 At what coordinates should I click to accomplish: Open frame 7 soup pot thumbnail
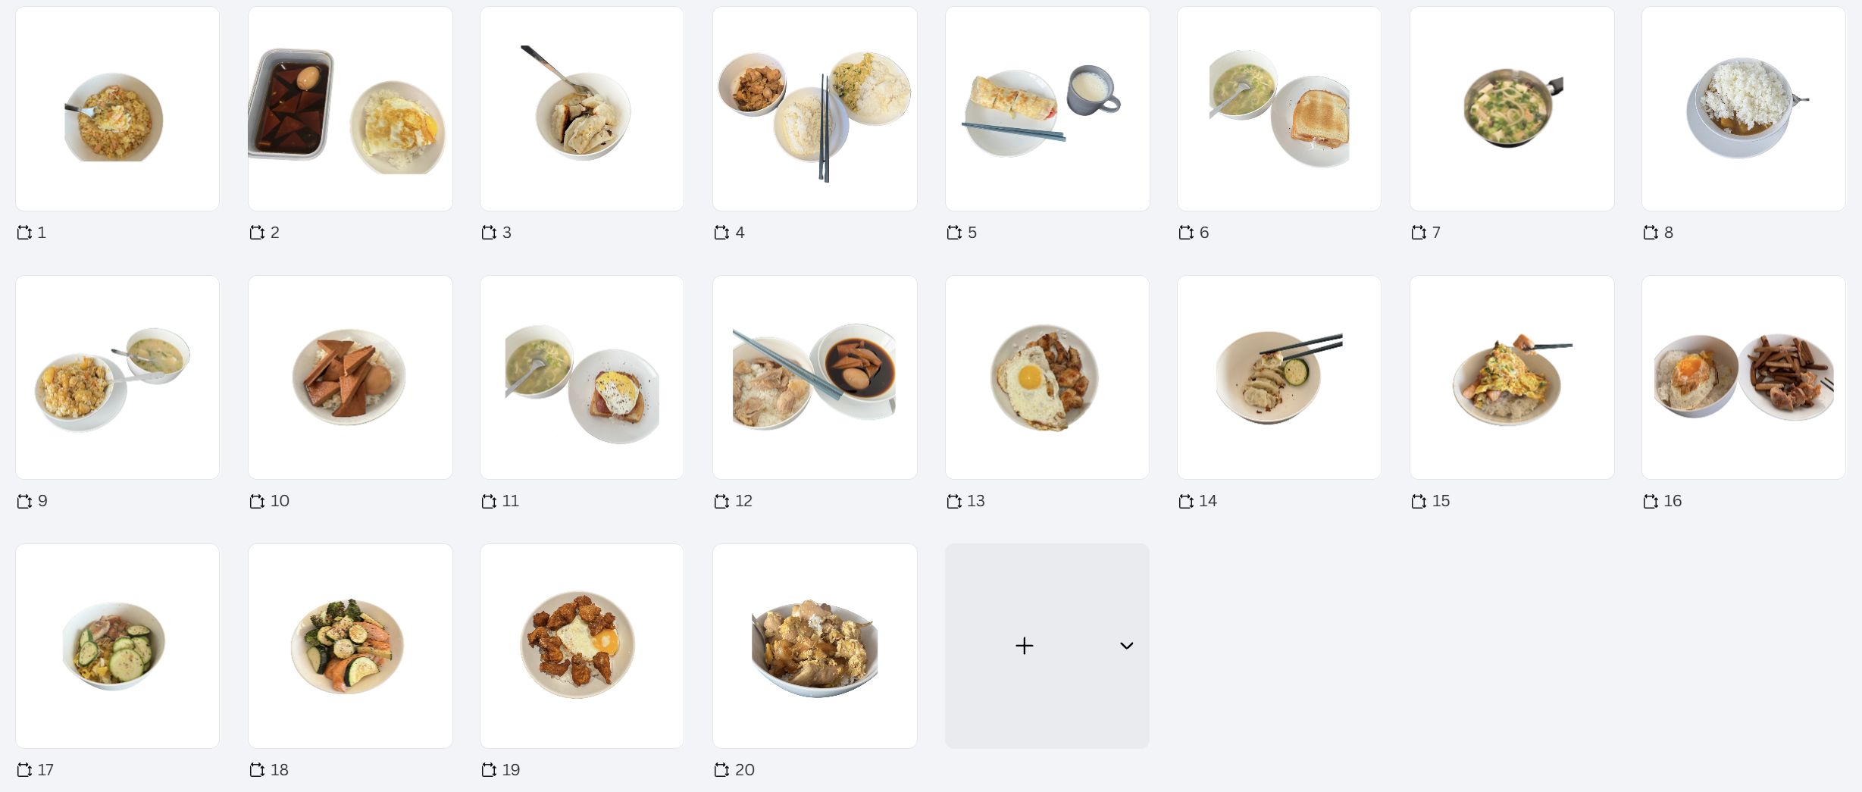pos(1512,109)
